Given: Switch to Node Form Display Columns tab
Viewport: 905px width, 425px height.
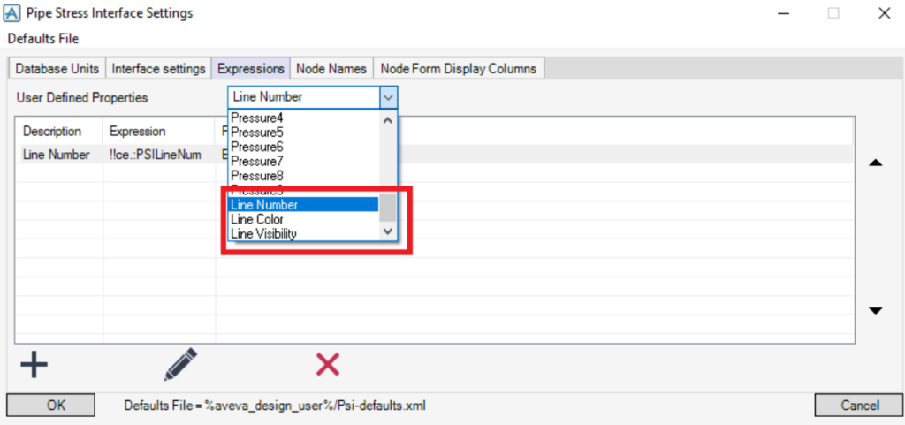Looking at the screenshot, I should [x=458, y=68].
